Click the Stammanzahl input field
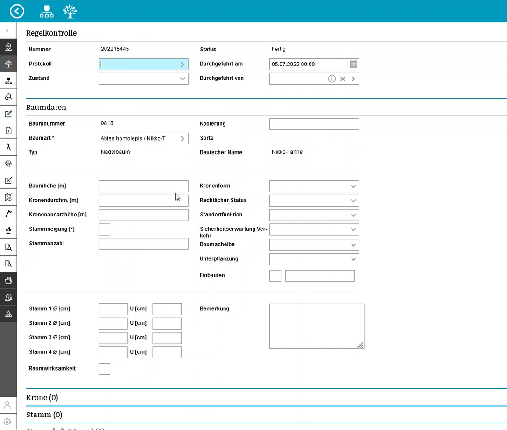The image size is (507, 430). (143, 244)
